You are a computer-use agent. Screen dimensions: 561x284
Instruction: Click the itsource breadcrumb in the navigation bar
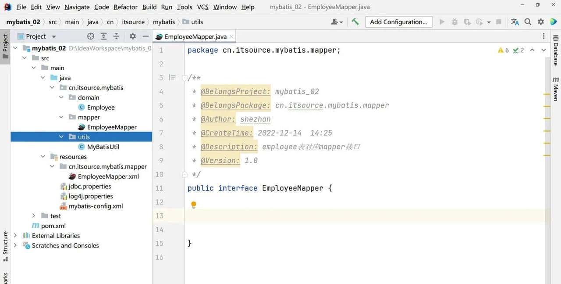133,22
